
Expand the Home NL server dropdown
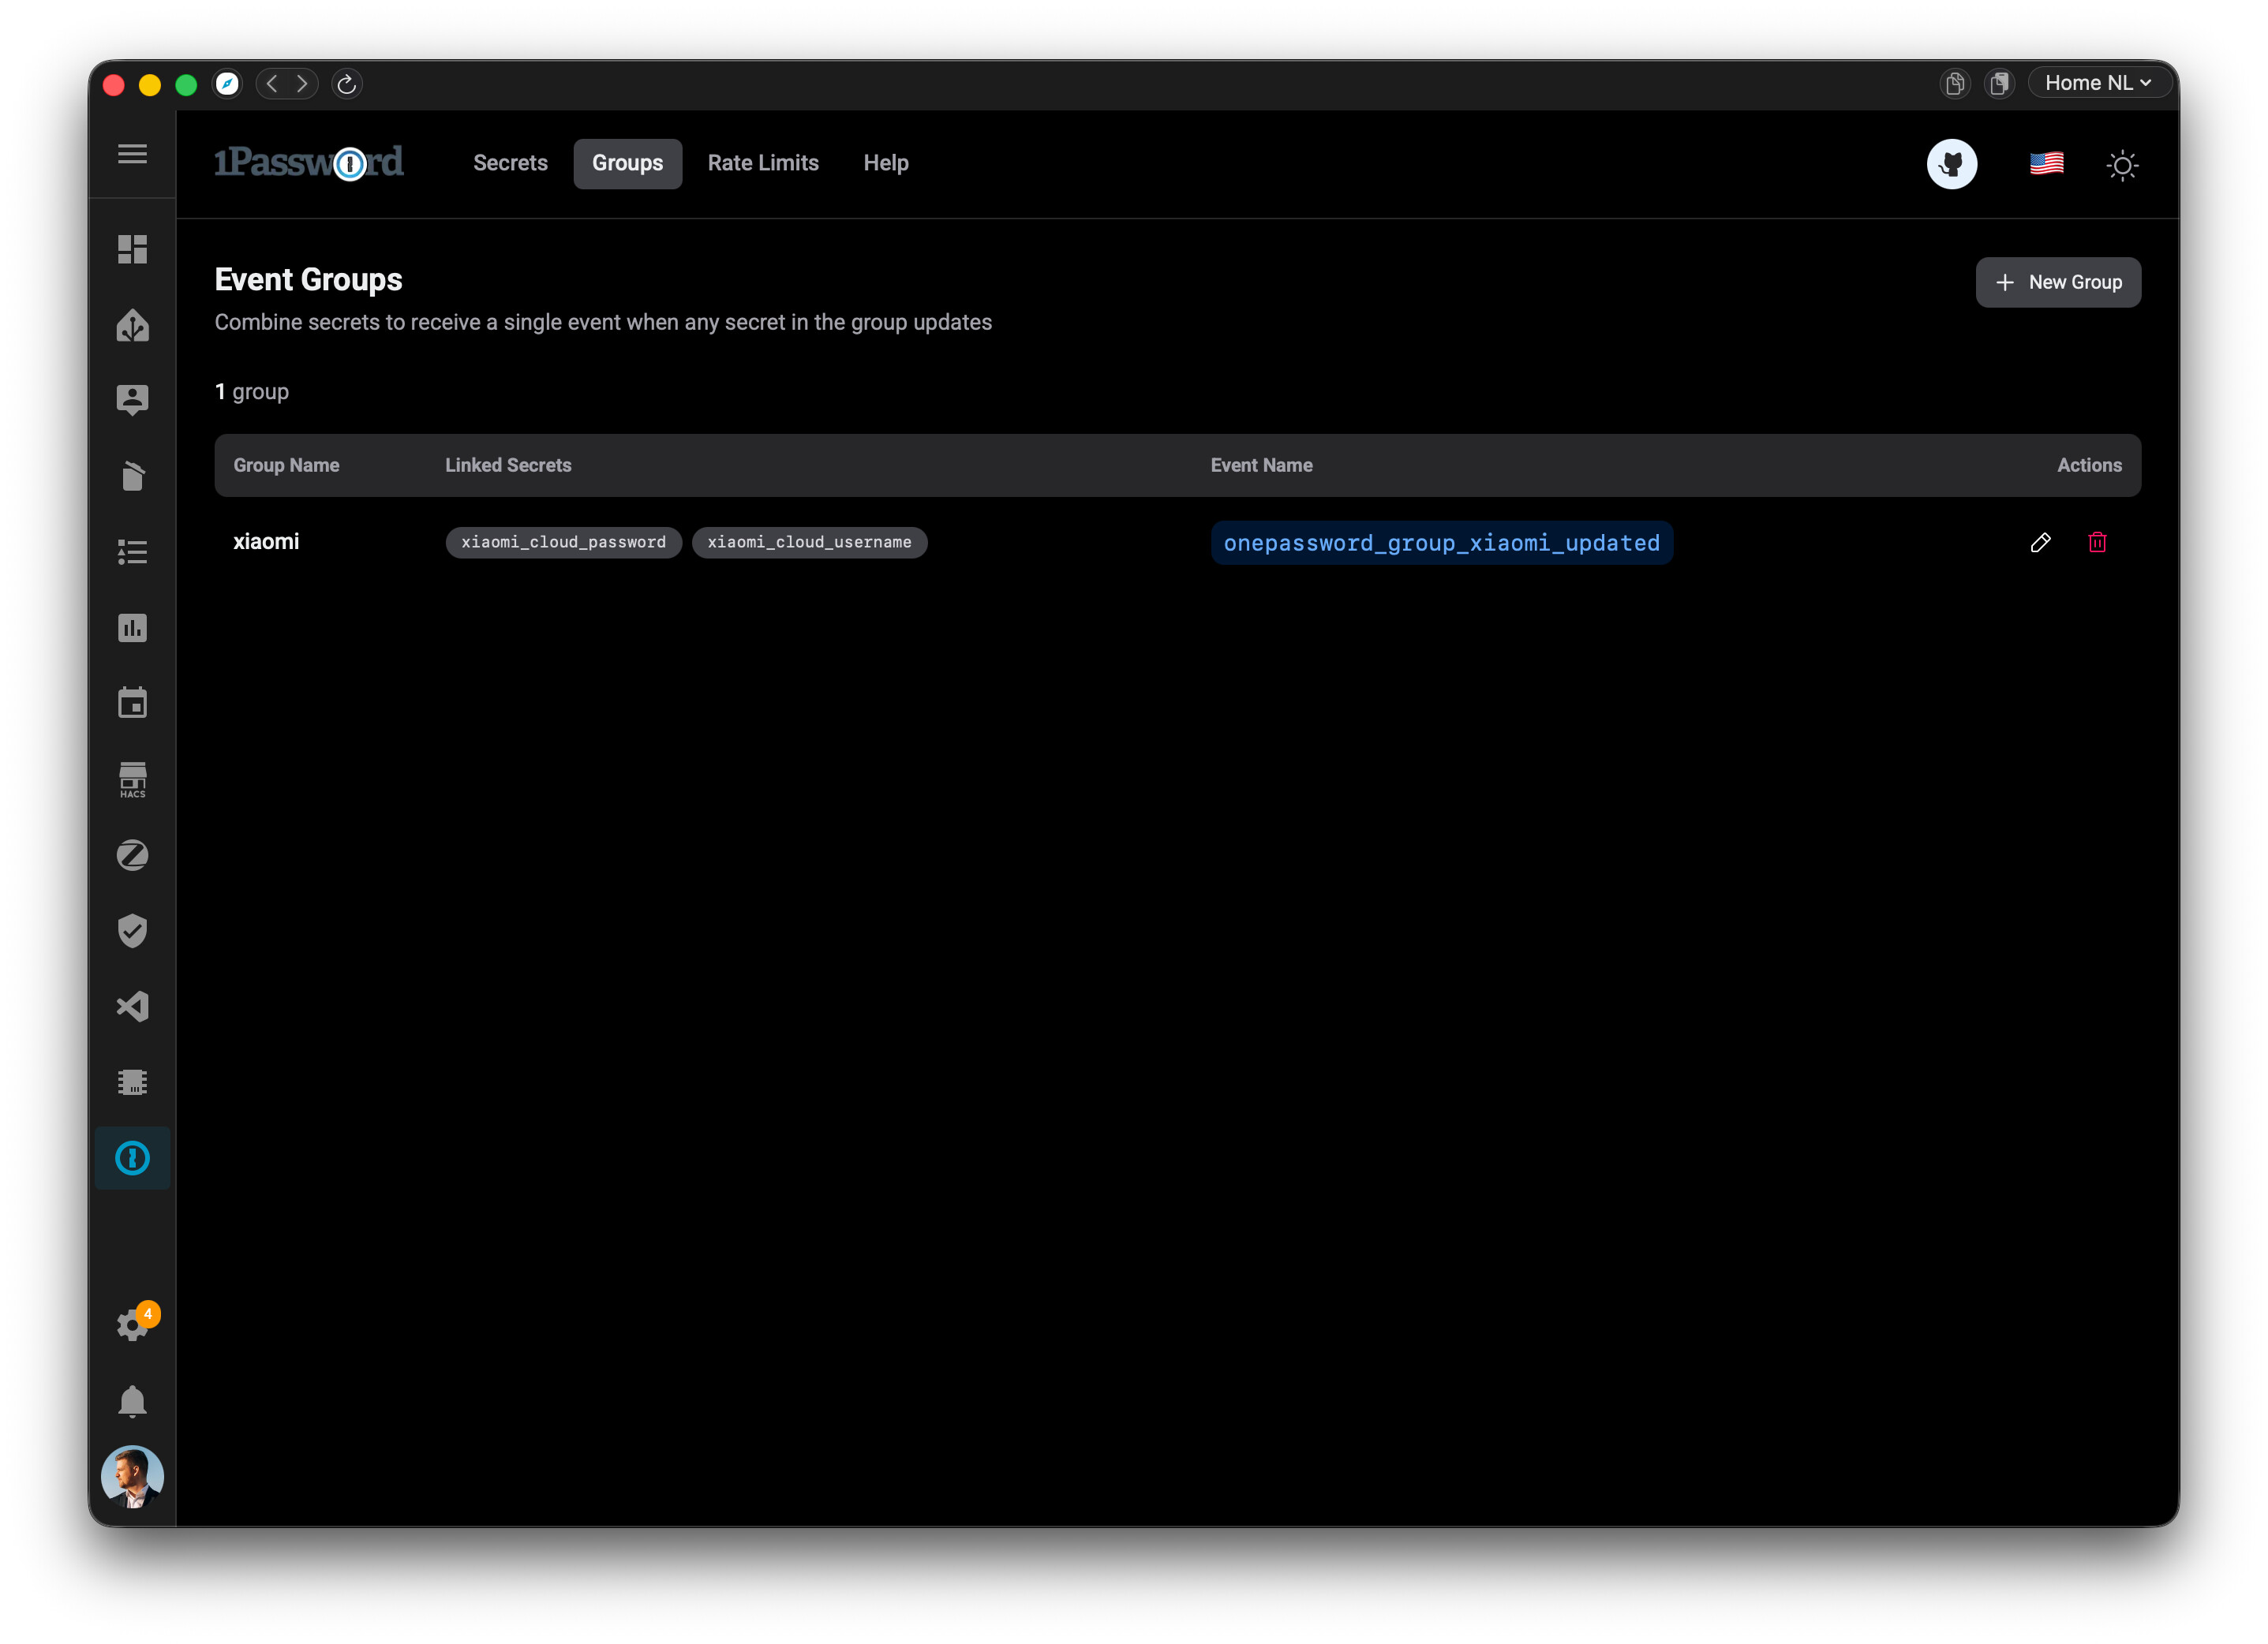pyautogui.click(x=2097, y=84)
